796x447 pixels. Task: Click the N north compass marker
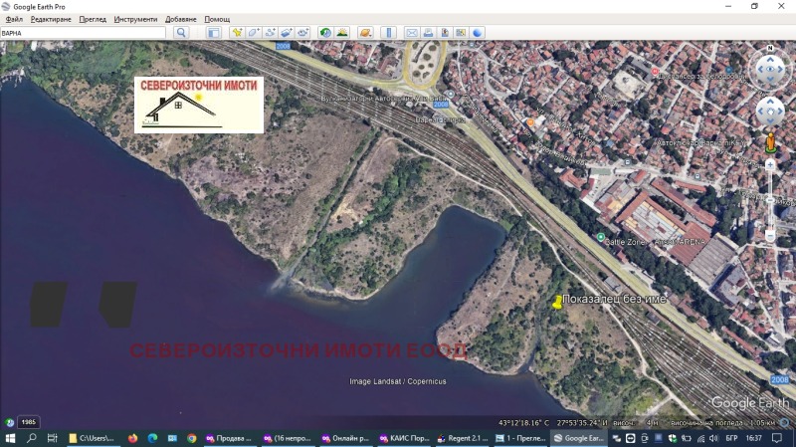770,48
